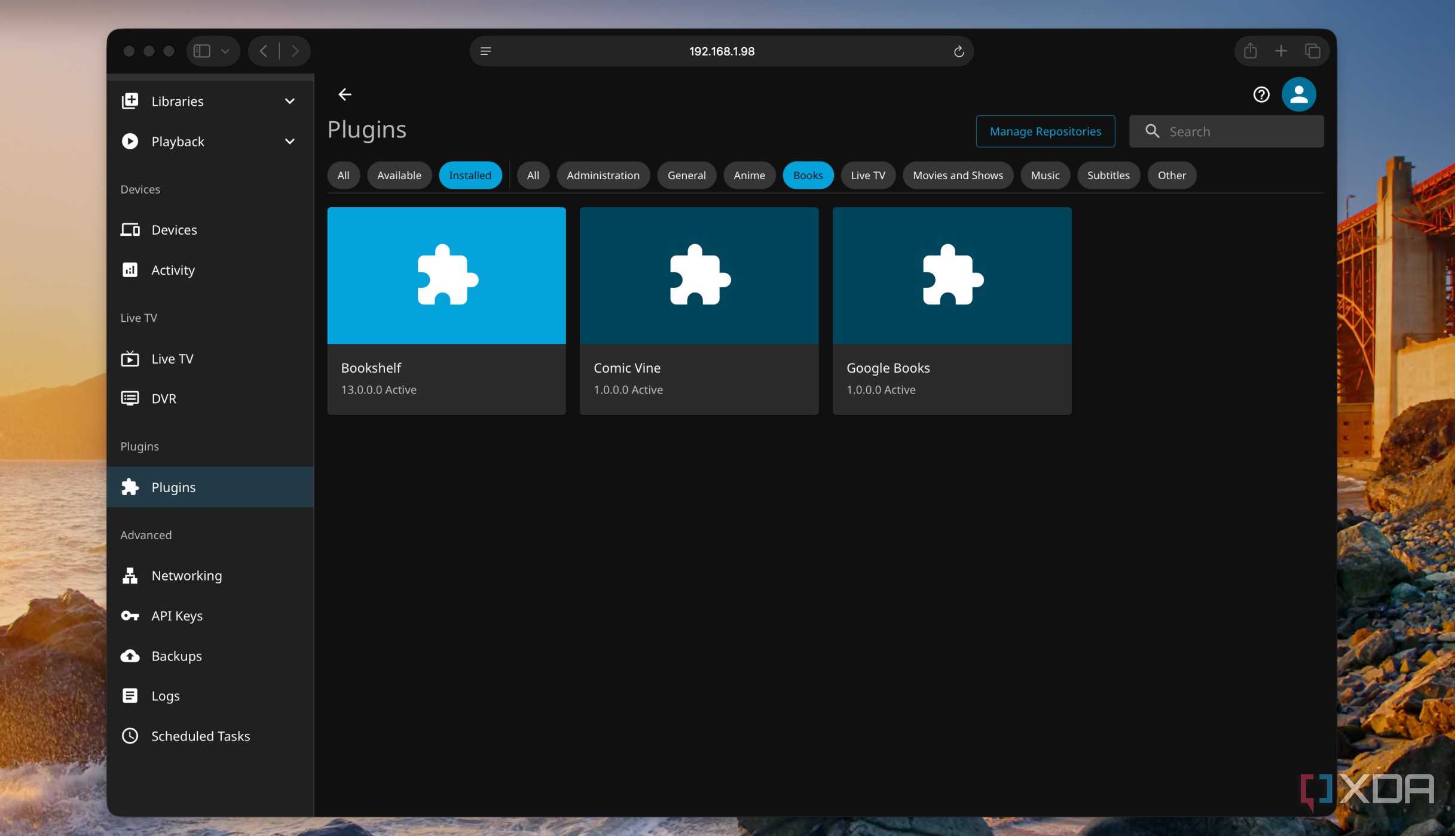Filter by Other category
This screenshot has width=1455, height=836.
tap(1172, 175)
